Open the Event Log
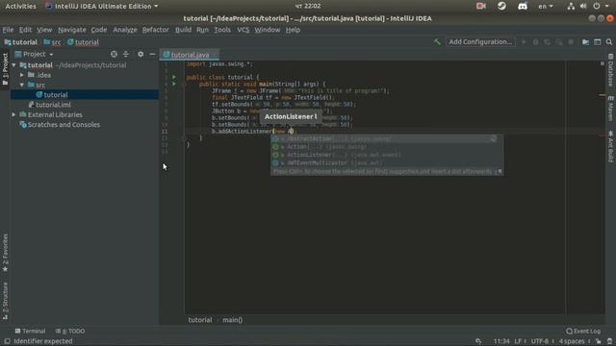Image resolution: width=616 pixels, height=346 pixels. [583, 331]
